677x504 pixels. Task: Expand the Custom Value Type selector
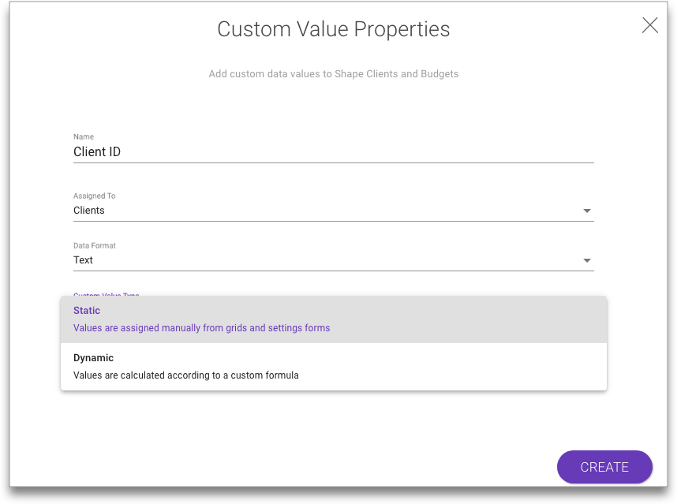coord(107,296)
